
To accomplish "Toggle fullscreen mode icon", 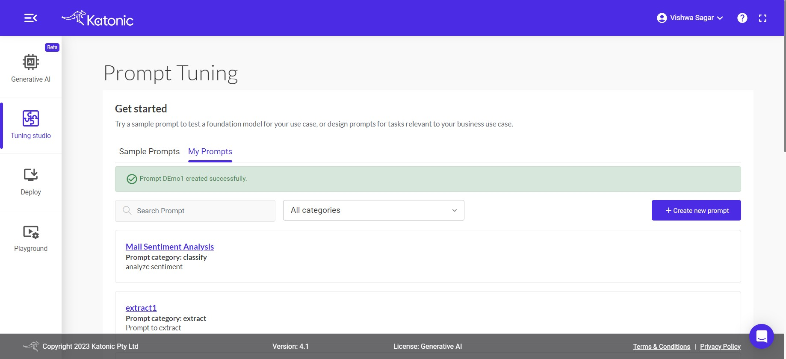I will pos(762,18).
